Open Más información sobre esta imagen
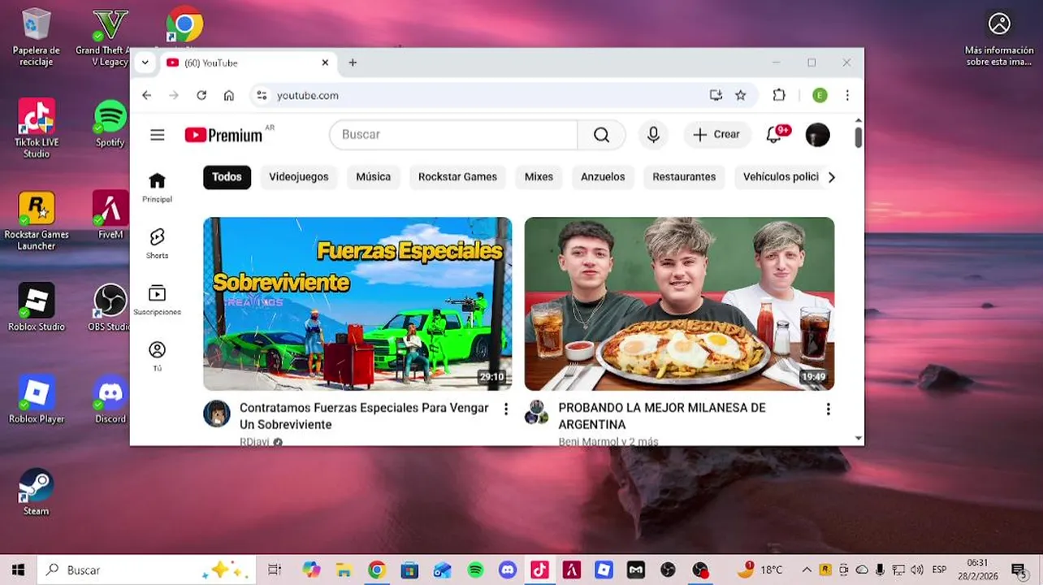Image resolution: width=1043 pixels, height=585 pixels. (x=999, y=39)
